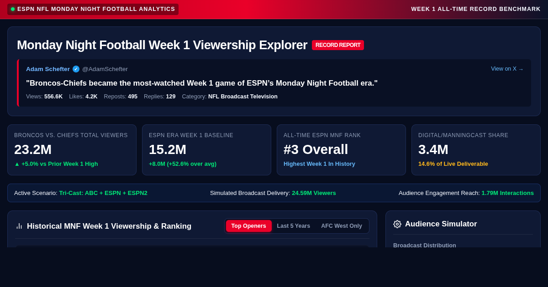This screenshot has height=287, width=548.
Task: Switch to the Last 5 Years tab
Action: (293, 226)
